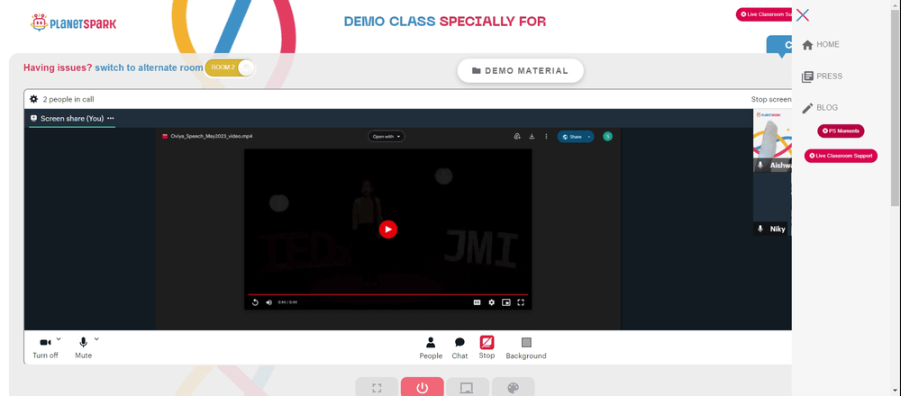This screenshot has height=396, width=901.
Task: Toggle closed captions in video player
Action: pyautogui.click(x=477, y=302)
